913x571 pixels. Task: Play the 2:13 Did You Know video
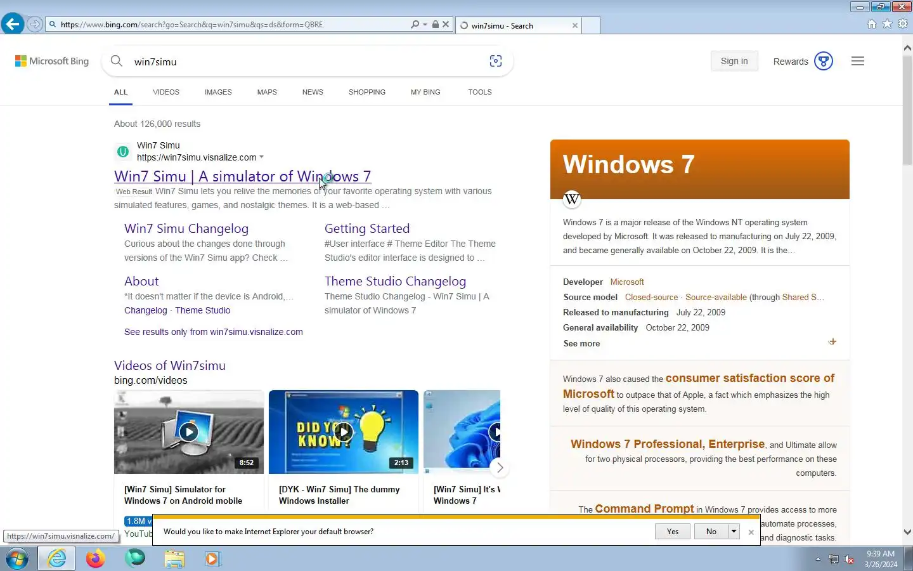click(344, 432)
